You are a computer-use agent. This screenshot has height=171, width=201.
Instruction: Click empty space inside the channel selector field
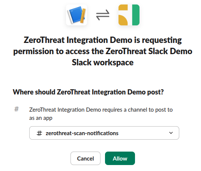[144, 133]
